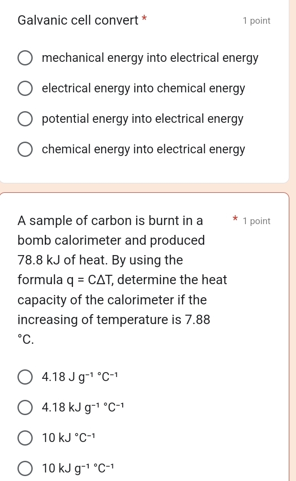Click the required asterisk on Galvanic cell question

145,18
